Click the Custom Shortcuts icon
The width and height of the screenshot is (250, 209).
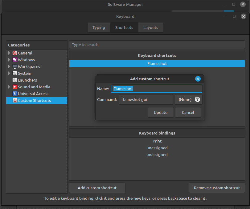click(15, 100)
